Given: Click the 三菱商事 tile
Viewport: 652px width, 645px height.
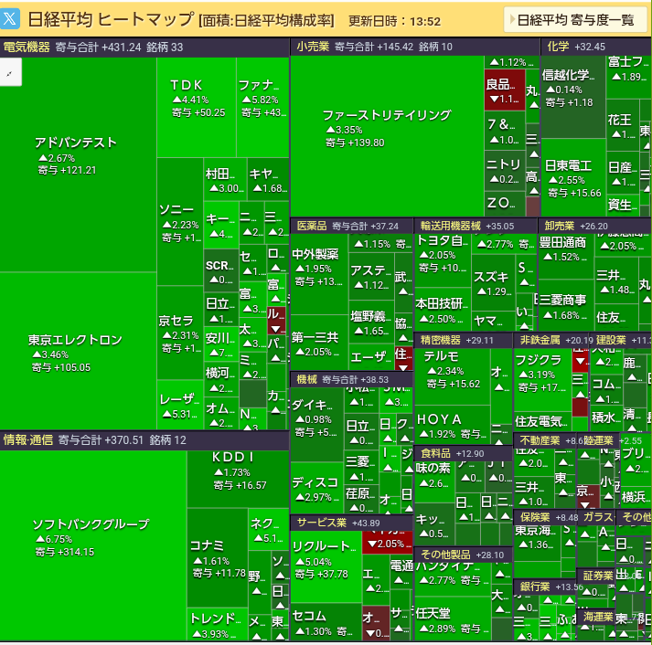Looking at the screenshot, I should coord(565,306).
